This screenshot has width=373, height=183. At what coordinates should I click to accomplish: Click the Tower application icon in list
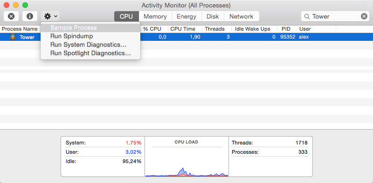[x=13, y=37]
